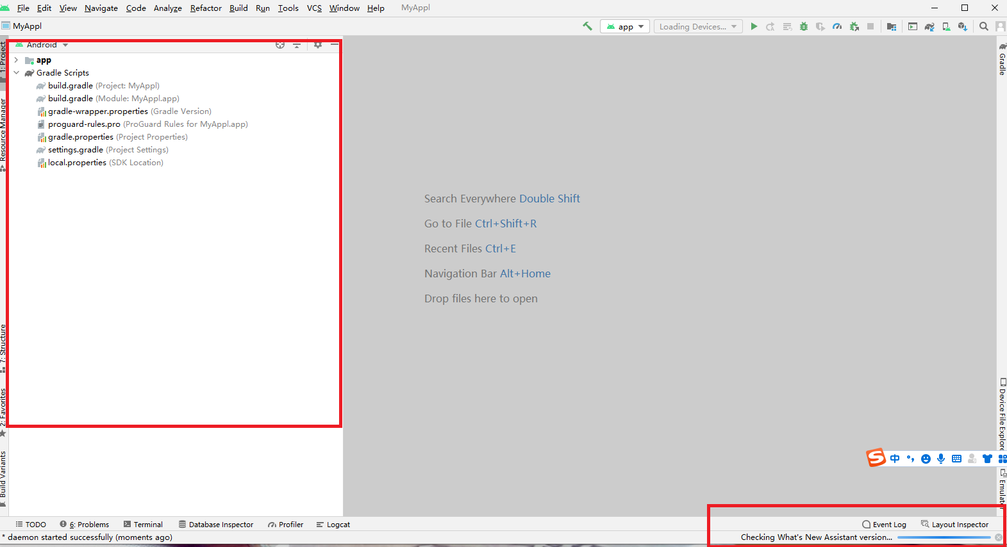This screenshot has width=1007, height=547.
Task: Click the Make Project hammer icon
Action: click(x=587, y=26)
